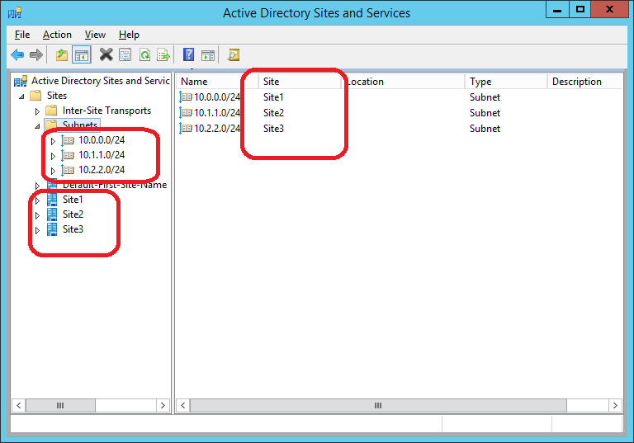The image size is (634, 443).
Task: Collapse the Subnets tree node
Action: click(x=37, y=126)
